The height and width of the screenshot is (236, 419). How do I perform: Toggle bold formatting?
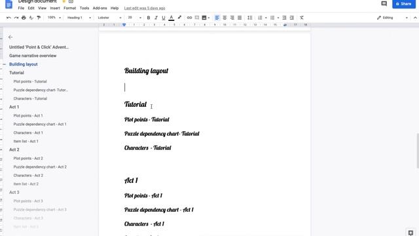(x=149, y=18)
